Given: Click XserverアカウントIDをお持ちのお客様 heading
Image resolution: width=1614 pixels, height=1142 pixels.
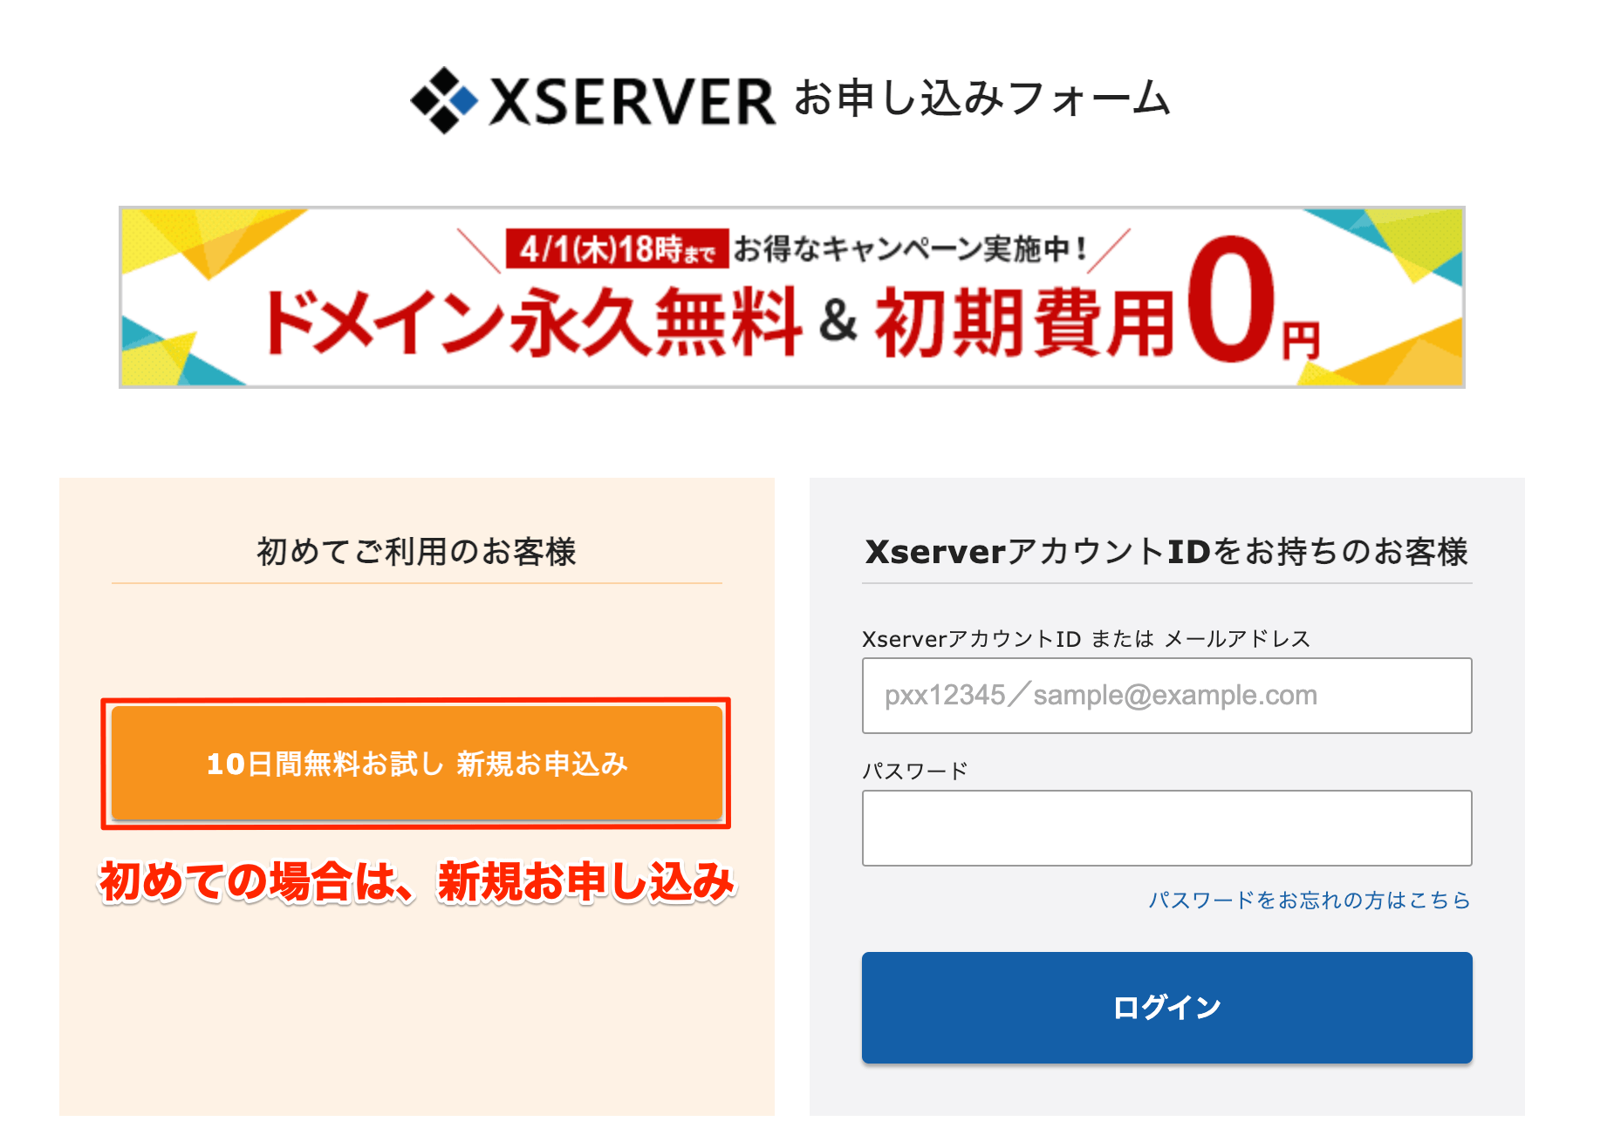Looking at the screenshot, I should coord(1166,552).
